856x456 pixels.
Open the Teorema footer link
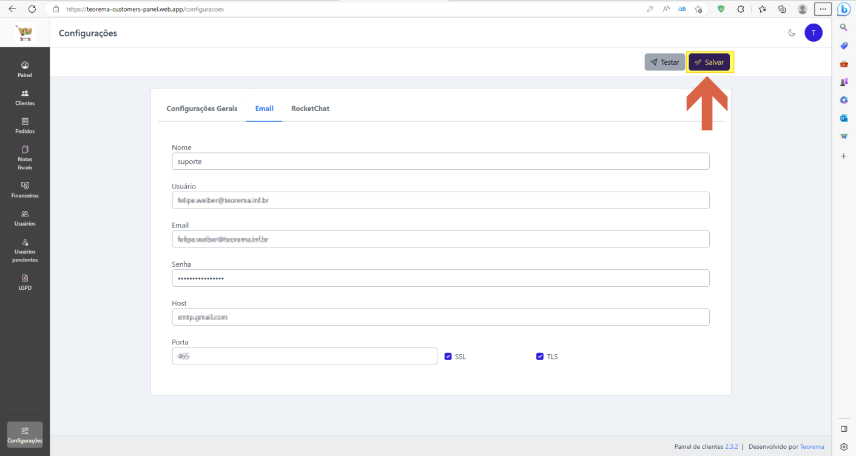coord(812,446)
